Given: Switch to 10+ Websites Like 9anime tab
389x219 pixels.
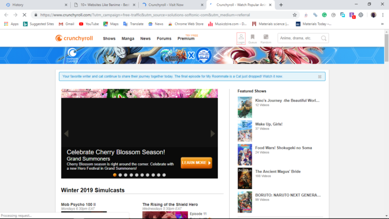Looking at the screenshot, I should tap(104, 5).
